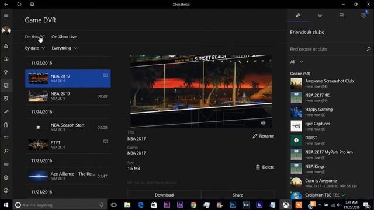The height and width of the screenshot is (210, 374).
Task: Open Game DVR sidebar icon
Action: pyautogui.click(x=6, y=86)
